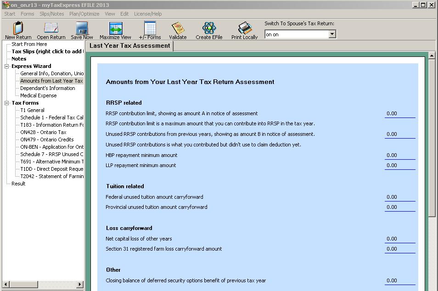
Task: Click the LLP repayment minimum amount field
Action: click(400, 166)
